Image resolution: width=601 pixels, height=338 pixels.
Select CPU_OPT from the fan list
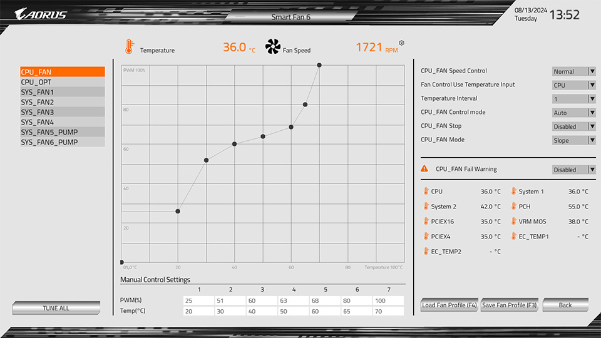[x=62, y=82]
